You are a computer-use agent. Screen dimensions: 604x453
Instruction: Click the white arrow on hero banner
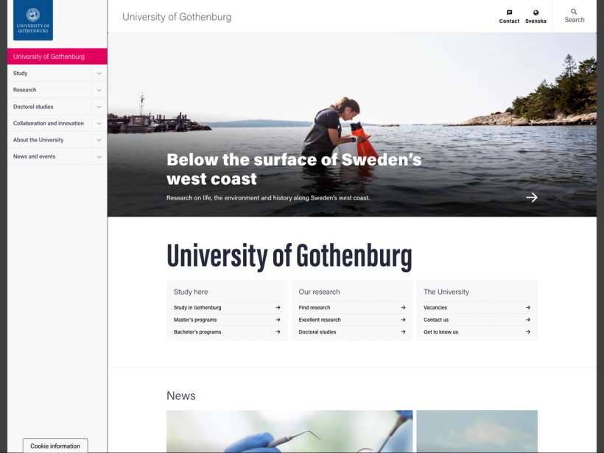pos(532,197)
